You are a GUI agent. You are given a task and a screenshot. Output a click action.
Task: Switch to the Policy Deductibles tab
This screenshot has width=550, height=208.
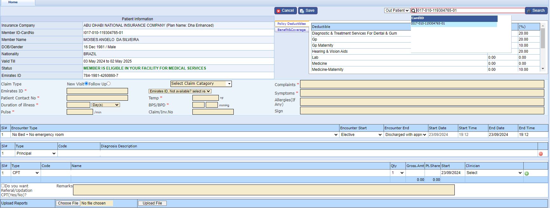291,24
